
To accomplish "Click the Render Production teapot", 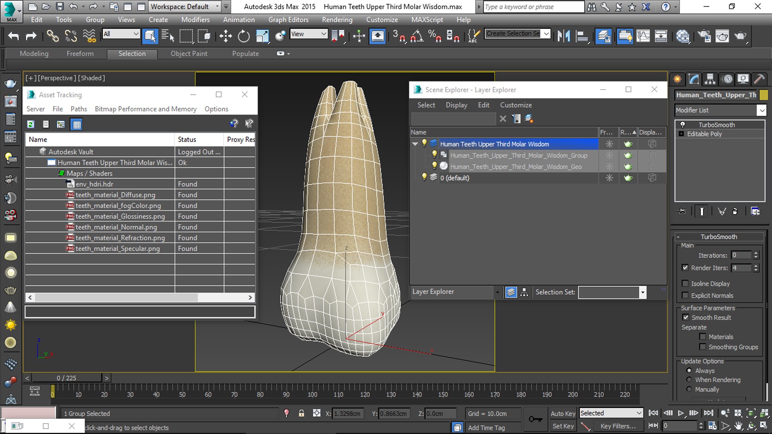I will click(x=740, y=36).
